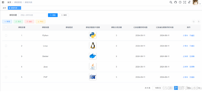Switch to the 首页 tab
Screen dimensions: 202x102
(4, 8)
